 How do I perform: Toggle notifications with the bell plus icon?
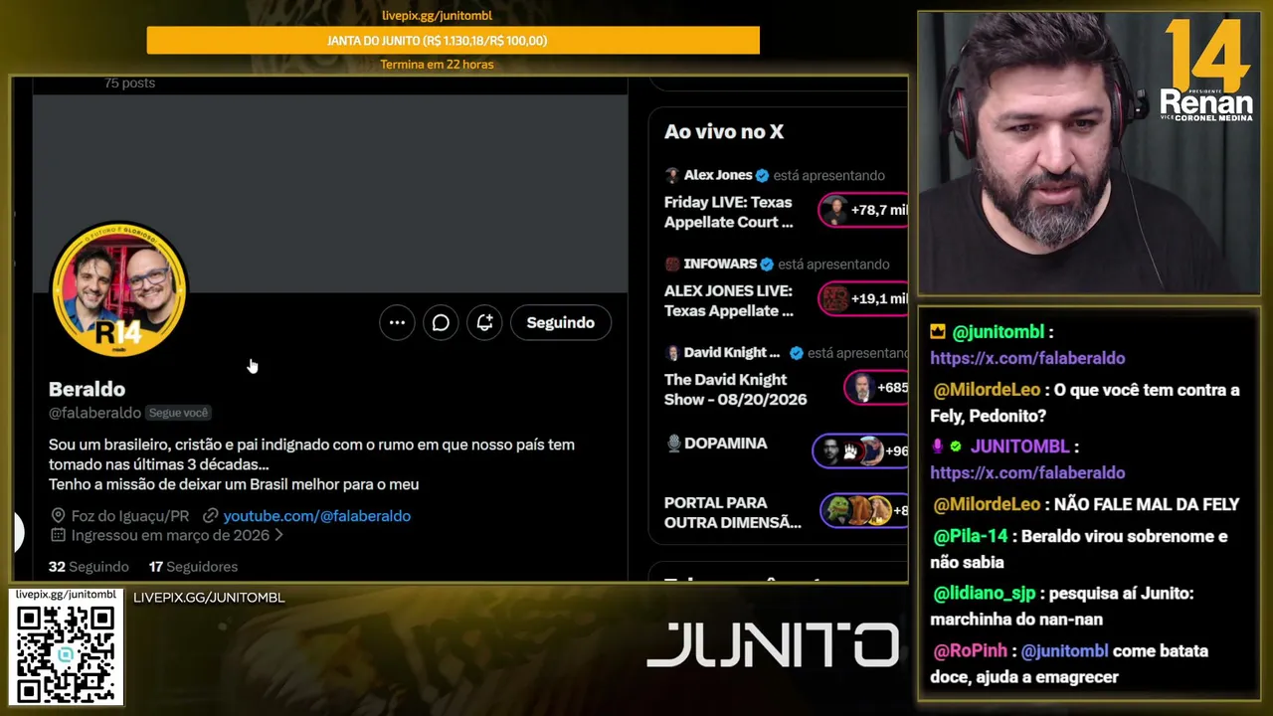click(484, 322)
